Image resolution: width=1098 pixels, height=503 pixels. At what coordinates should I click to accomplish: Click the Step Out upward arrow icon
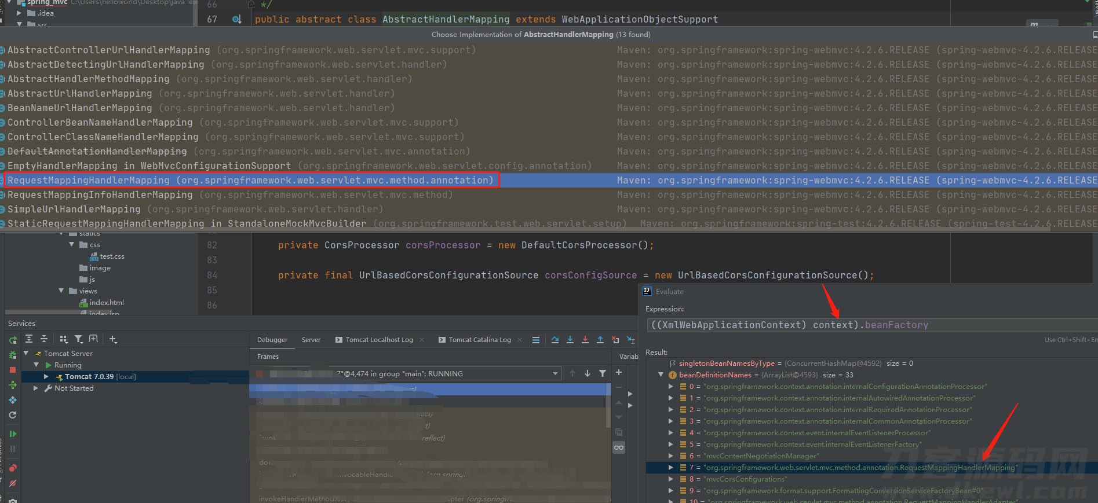(x=600, y=340)
